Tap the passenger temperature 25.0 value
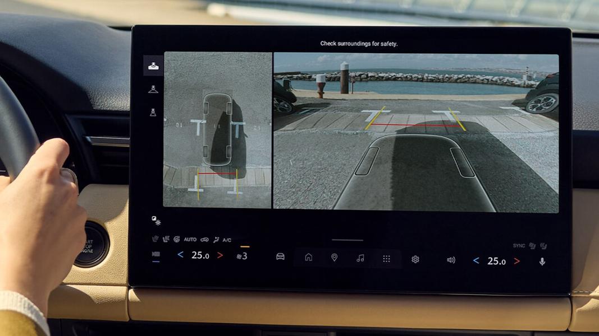The image size is (599, 336). [x=496, y=261]
